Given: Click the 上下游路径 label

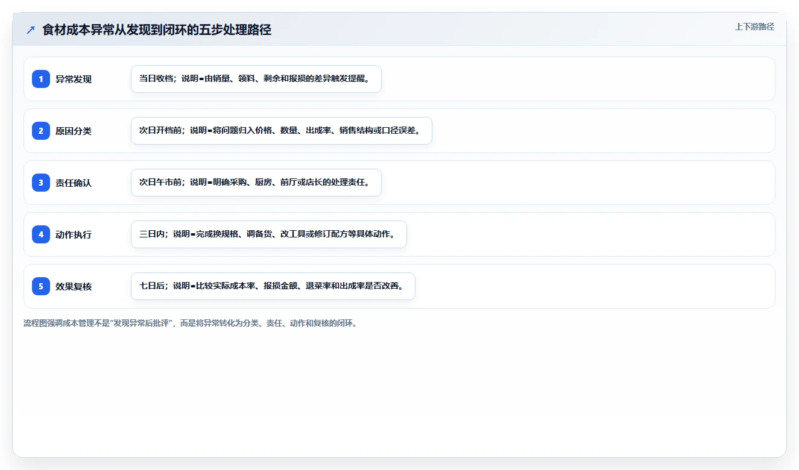Looking at the screenshot, I should 754,27.
